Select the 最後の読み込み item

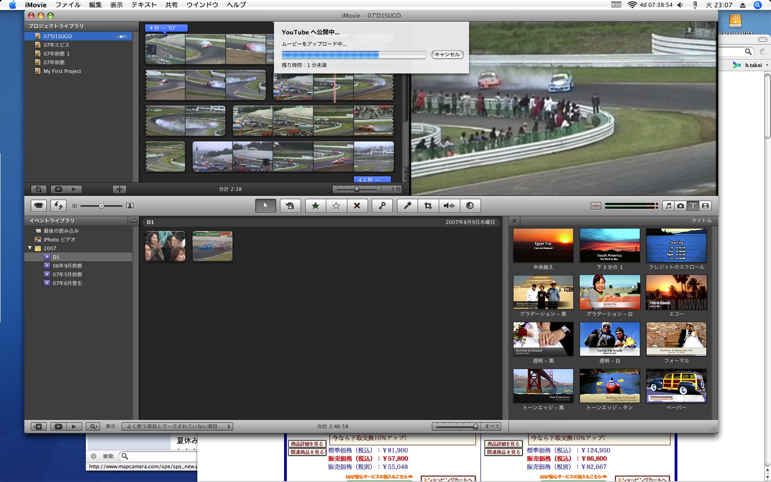(78, 231)
